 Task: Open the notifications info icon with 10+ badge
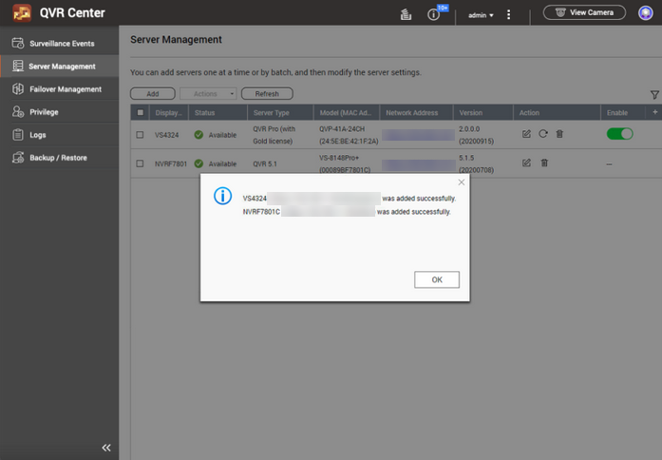(x=434, y=15)
